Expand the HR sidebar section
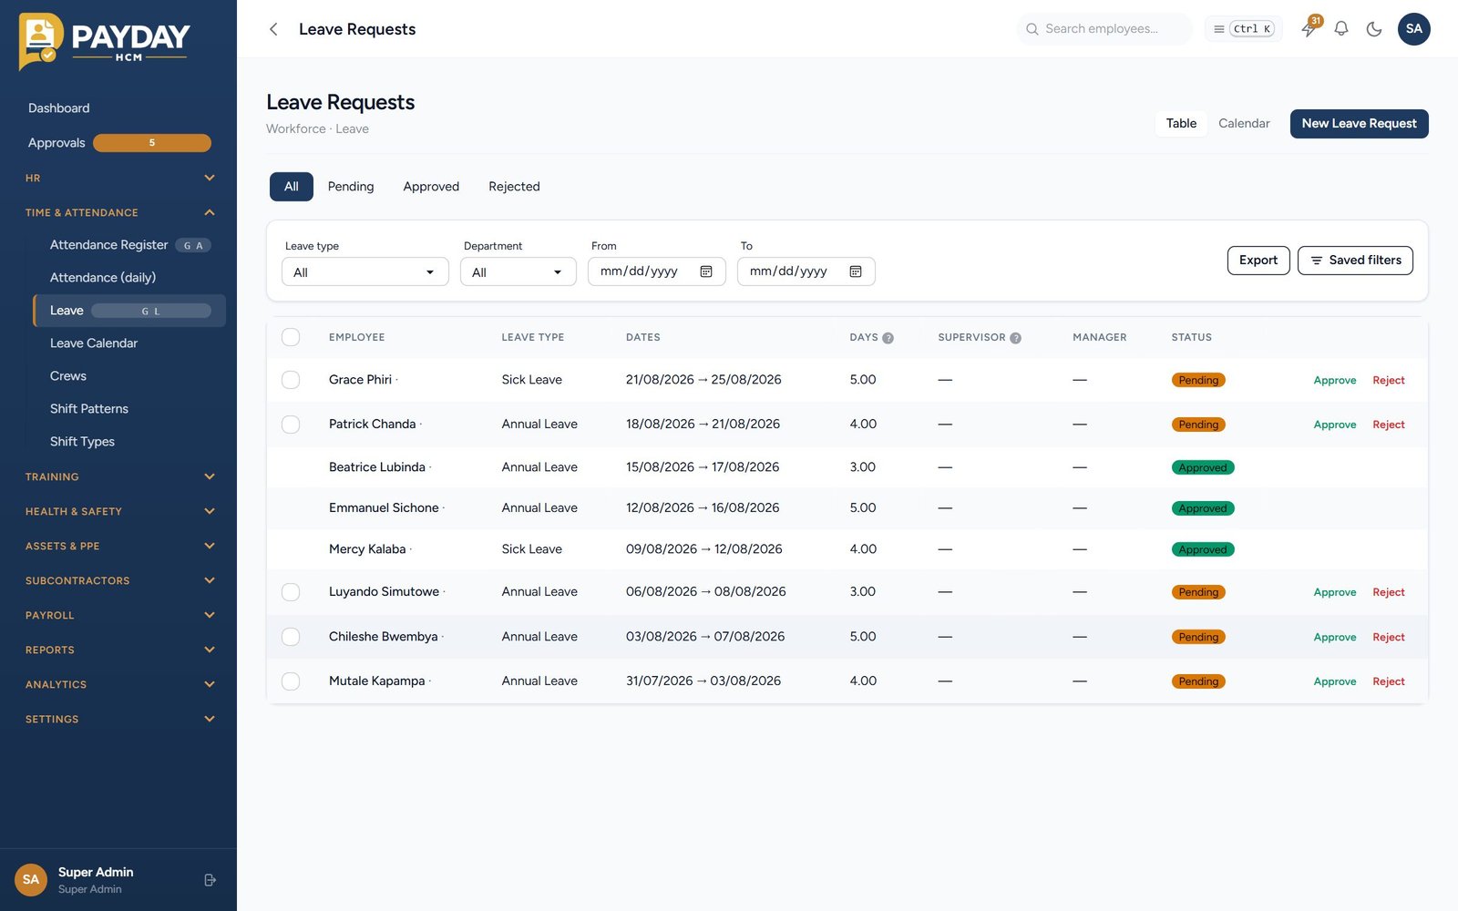The height and width of the screenshot is (911, 1458). [118, 178]
